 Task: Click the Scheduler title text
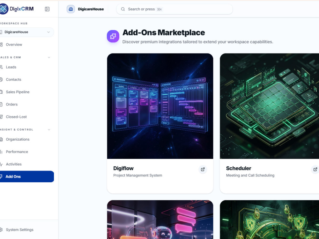coord(239,169)
